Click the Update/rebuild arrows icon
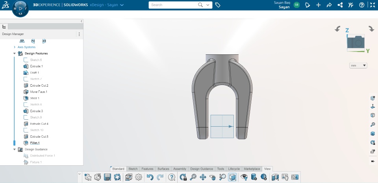 (x=117, y=177)
